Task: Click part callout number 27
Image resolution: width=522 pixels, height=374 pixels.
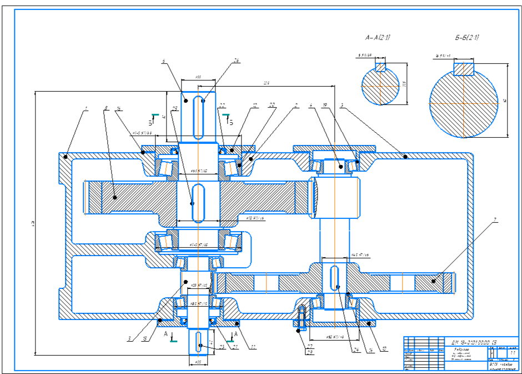Action: (310, 346)
